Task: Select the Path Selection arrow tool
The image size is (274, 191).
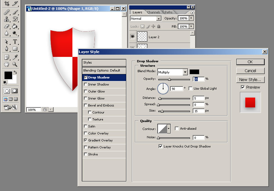Action: (x=7, y=42)
